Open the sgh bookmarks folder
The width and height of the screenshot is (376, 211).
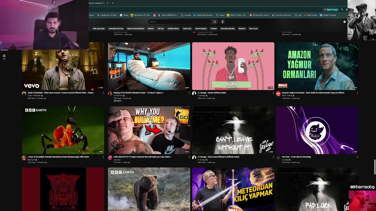coord(298,15)
